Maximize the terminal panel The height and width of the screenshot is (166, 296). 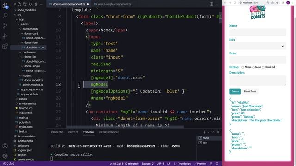[213, 132]
